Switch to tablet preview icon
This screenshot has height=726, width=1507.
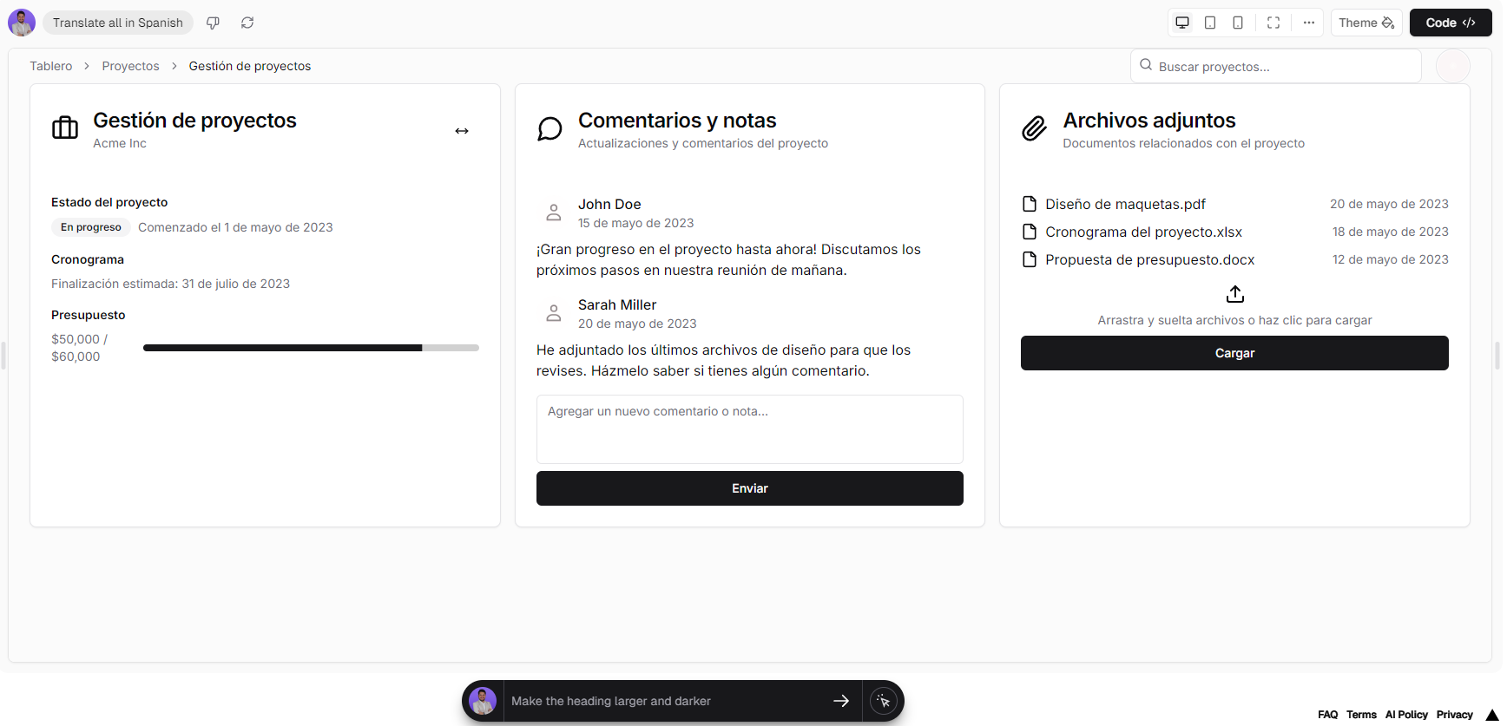1210,23
